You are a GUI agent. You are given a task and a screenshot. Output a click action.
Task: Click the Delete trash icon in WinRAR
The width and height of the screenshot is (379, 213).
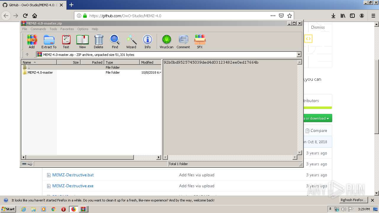(x=99, y=41)
